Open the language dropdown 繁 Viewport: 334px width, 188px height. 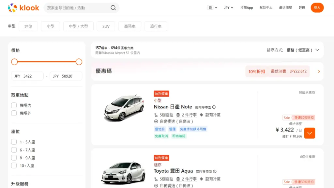tap(212, 8)
